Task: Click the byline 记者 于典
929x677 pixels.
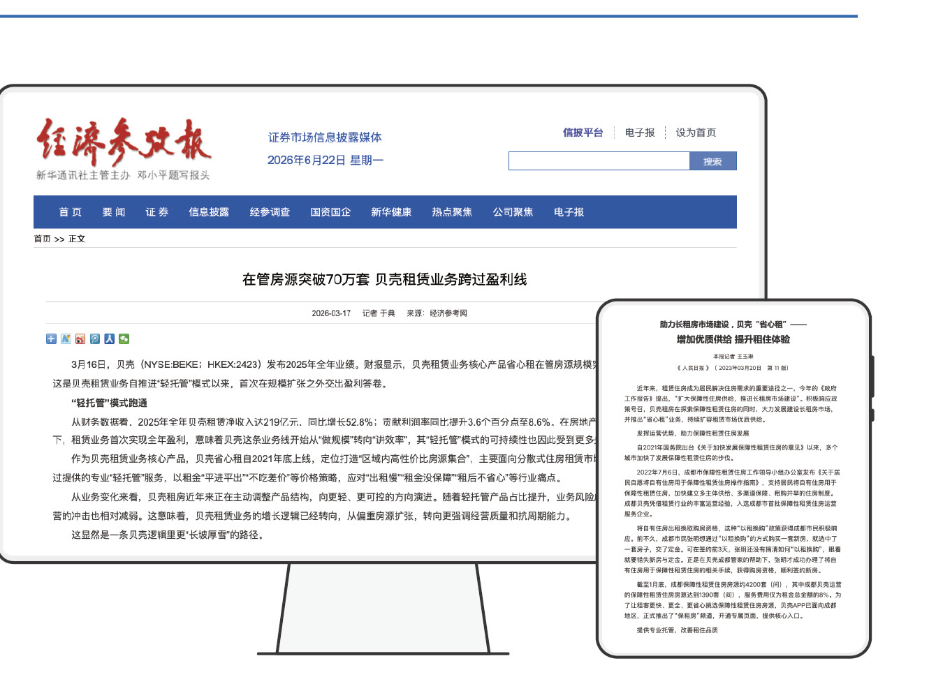Action: [x=379, y=313]
